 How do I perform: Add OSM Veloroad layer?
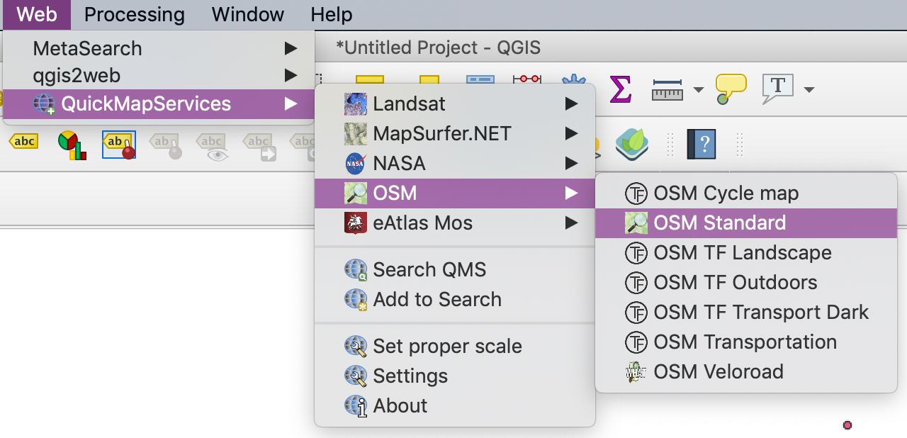pyautogui.click(x=746, y=371)
